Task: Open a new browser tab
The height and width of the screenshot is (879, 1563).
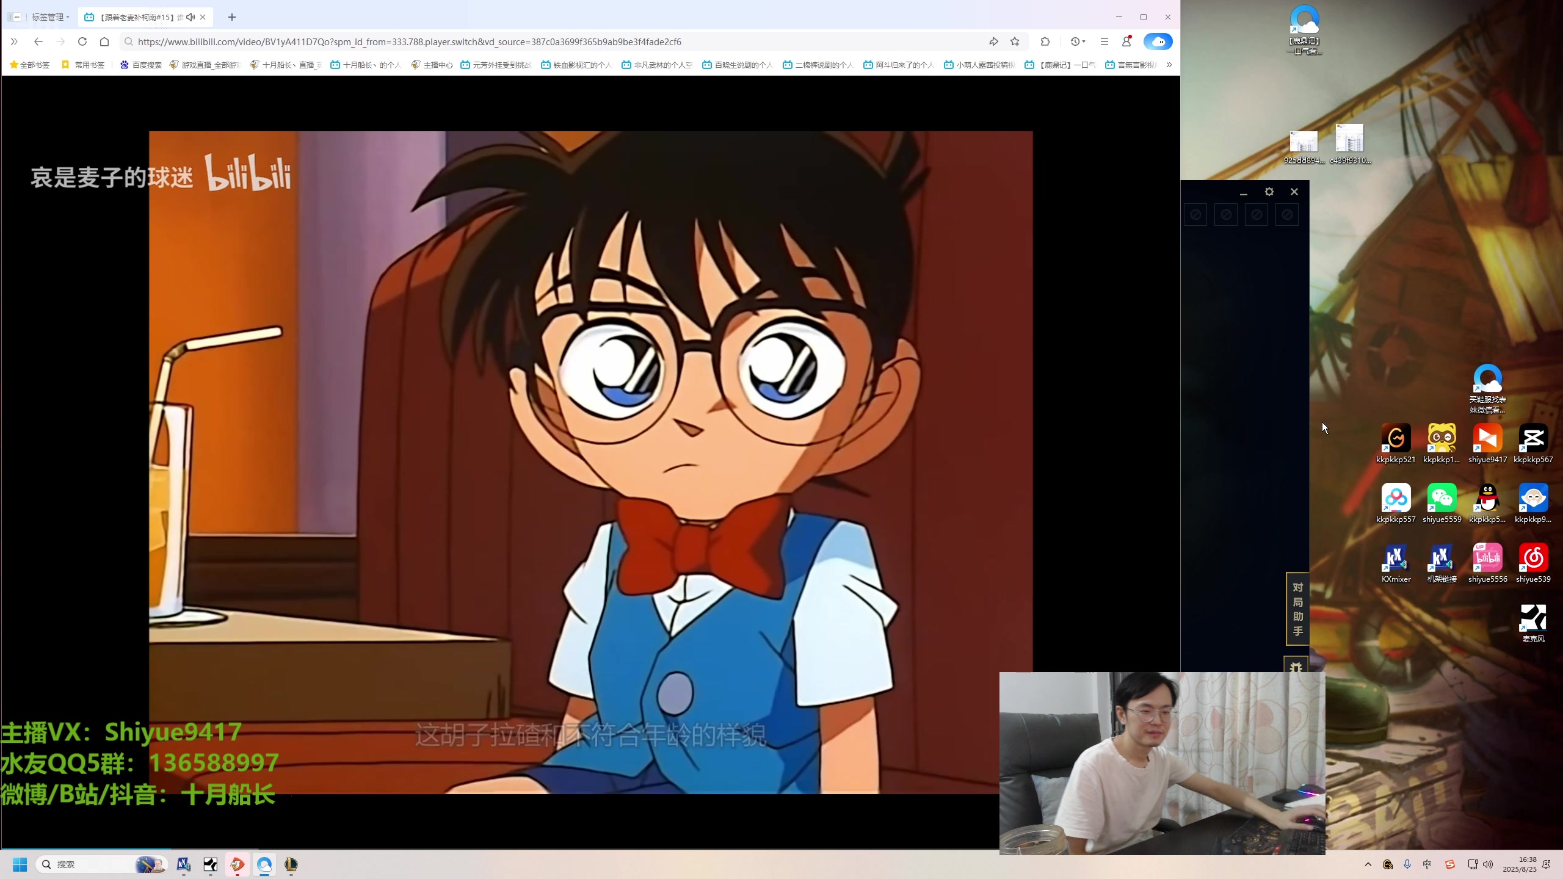Action: 232,17
